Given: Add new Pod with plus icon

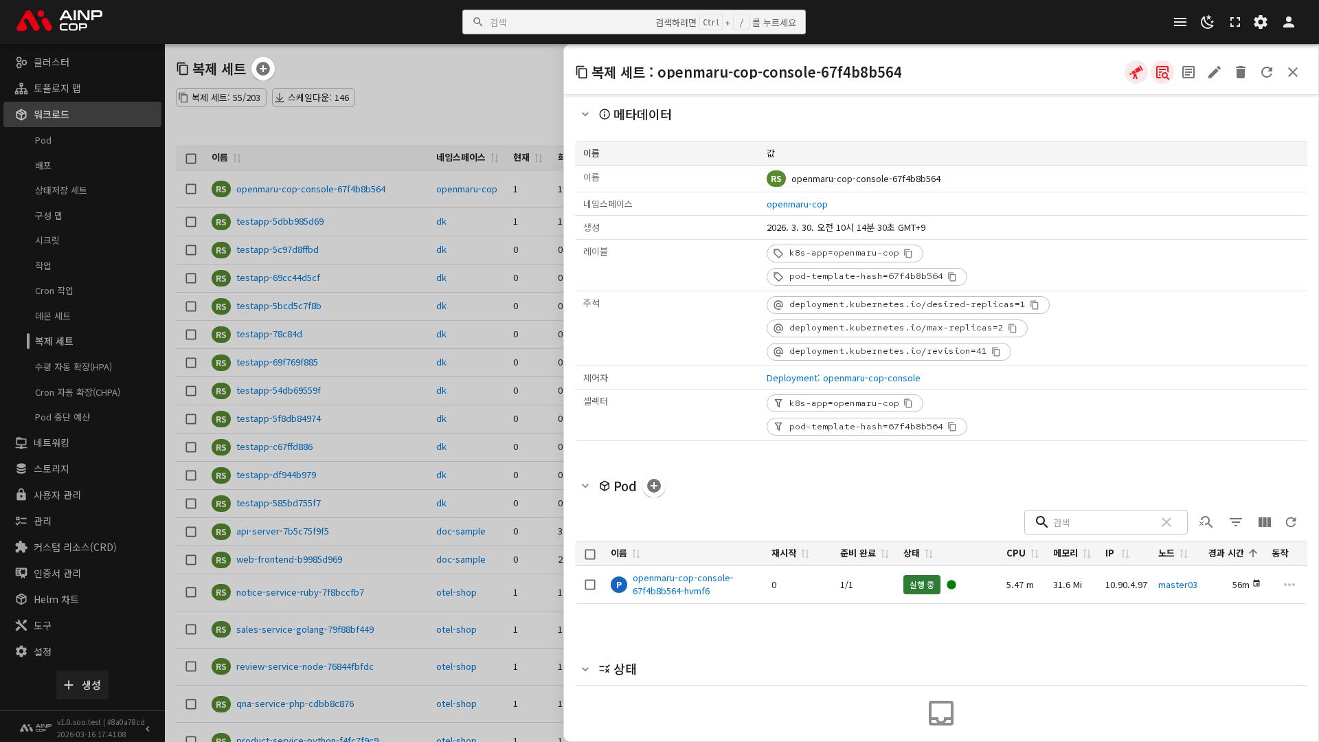Looking at the screenshot, I should point(654,486).
